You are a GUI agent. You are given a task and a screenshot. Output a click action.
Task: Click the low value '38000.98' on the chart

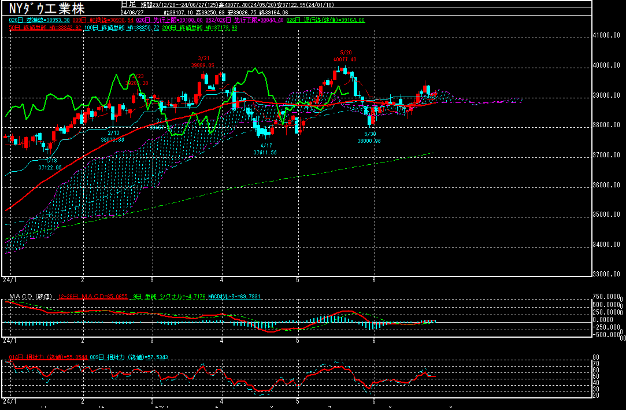369,141
